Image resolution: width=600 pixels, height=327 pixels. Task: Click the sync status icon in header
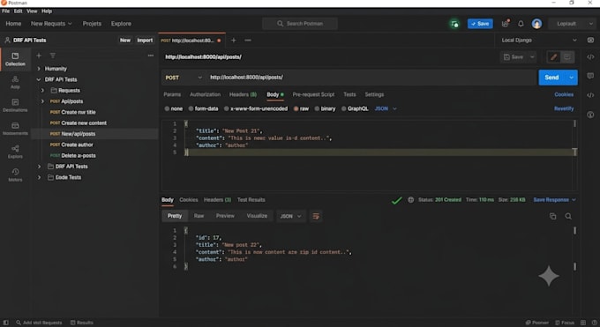[454, 24]
